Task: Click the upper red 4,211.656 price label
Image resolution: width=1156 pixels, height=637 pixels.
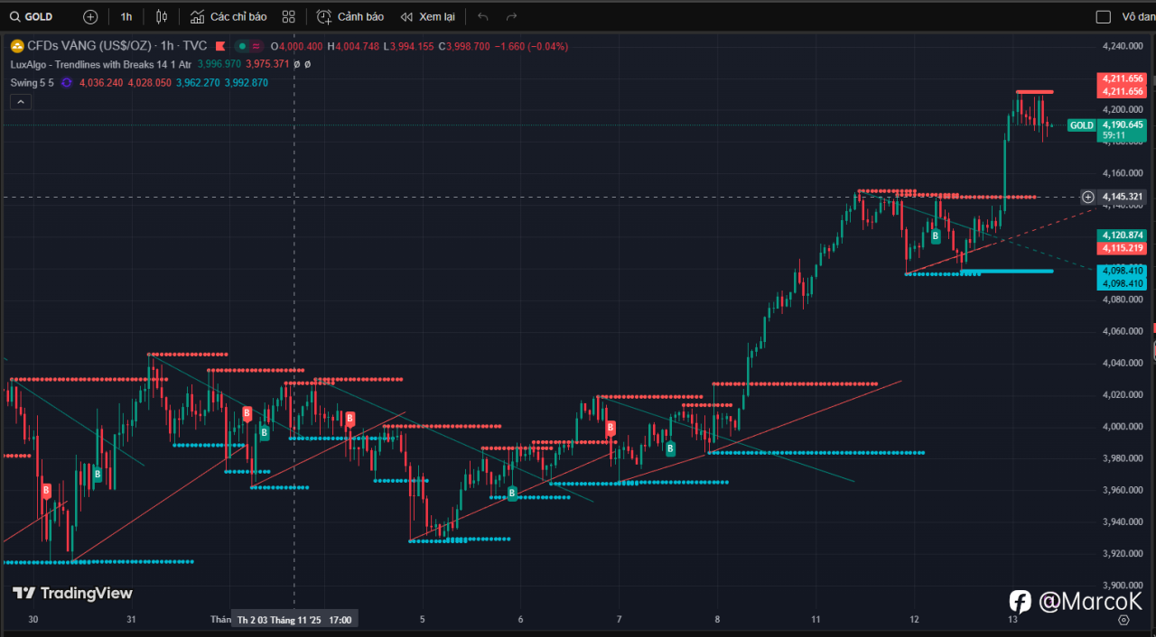Action: point(1123,78)
